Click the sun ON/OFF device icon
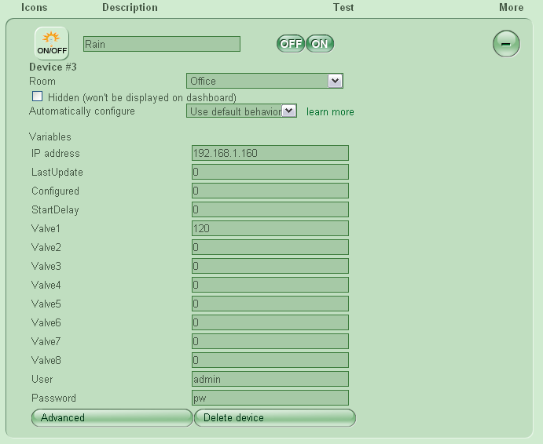 (x=51, y=43)
